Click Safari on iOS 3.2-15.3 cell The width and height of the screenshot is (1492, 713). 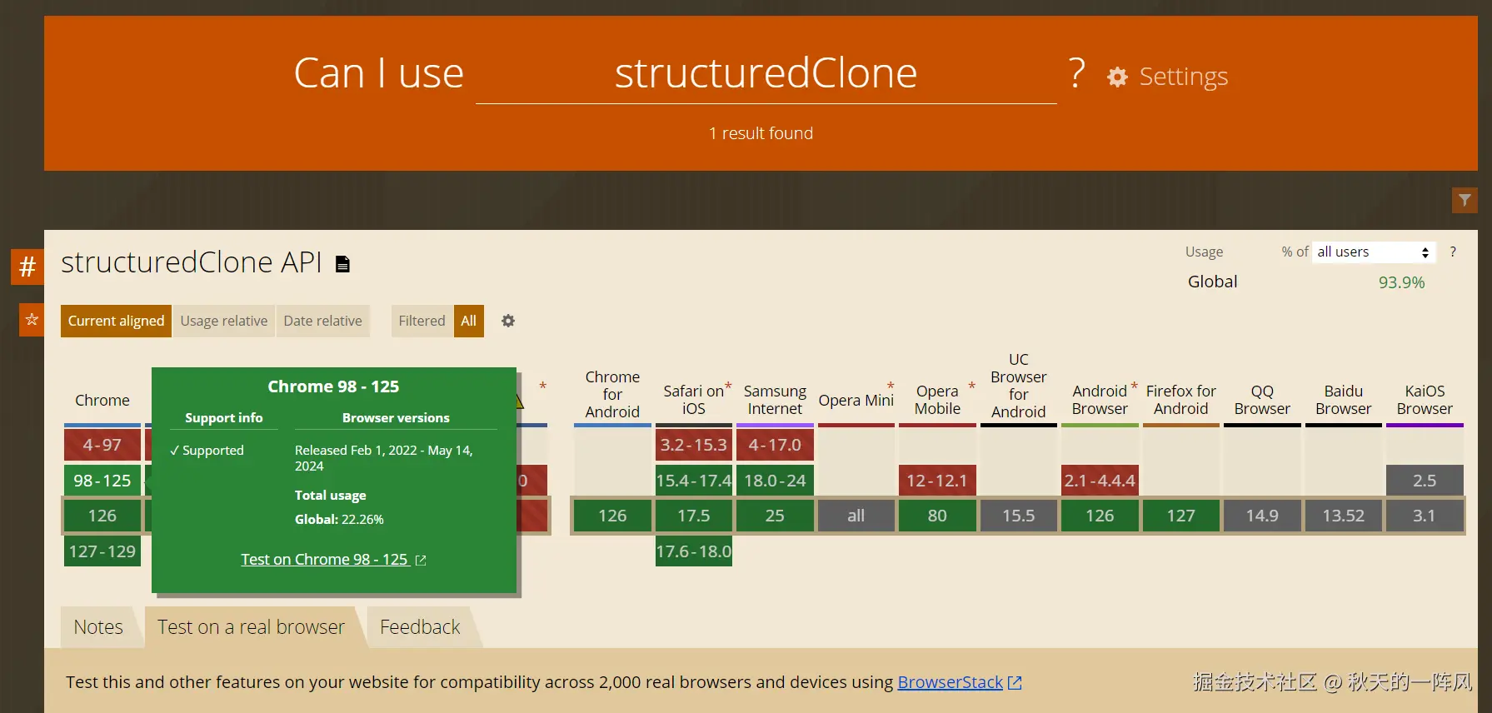[694, 445]
